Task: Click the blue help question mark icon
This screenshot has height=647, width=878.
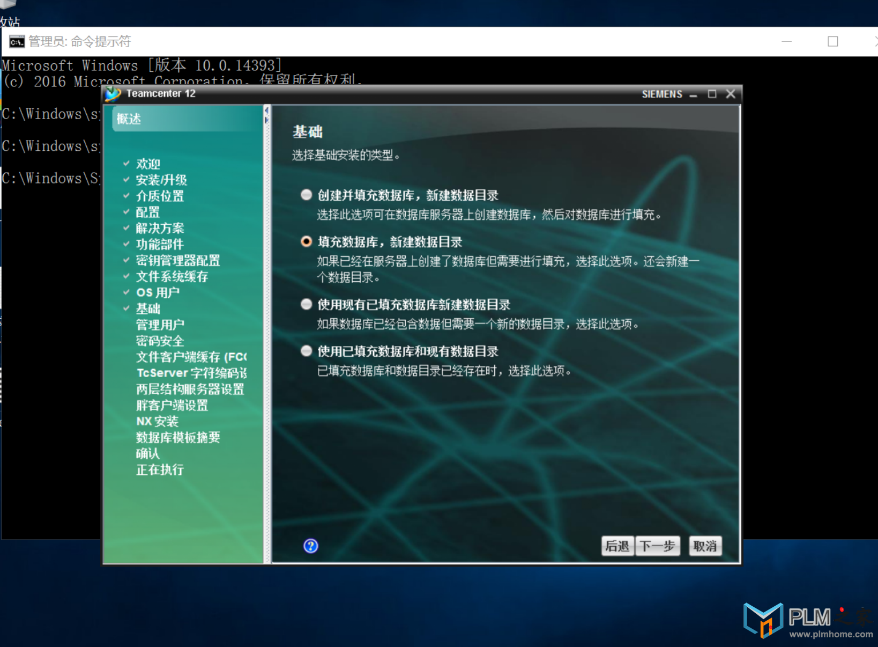Action: pyautogui.click(x=310, y=546)
